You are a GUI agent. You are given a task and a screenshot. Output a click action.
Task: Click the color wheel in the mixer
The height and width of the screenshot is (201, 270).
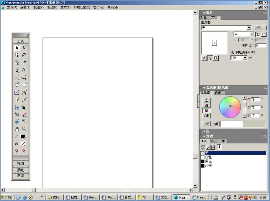[230, 107]
